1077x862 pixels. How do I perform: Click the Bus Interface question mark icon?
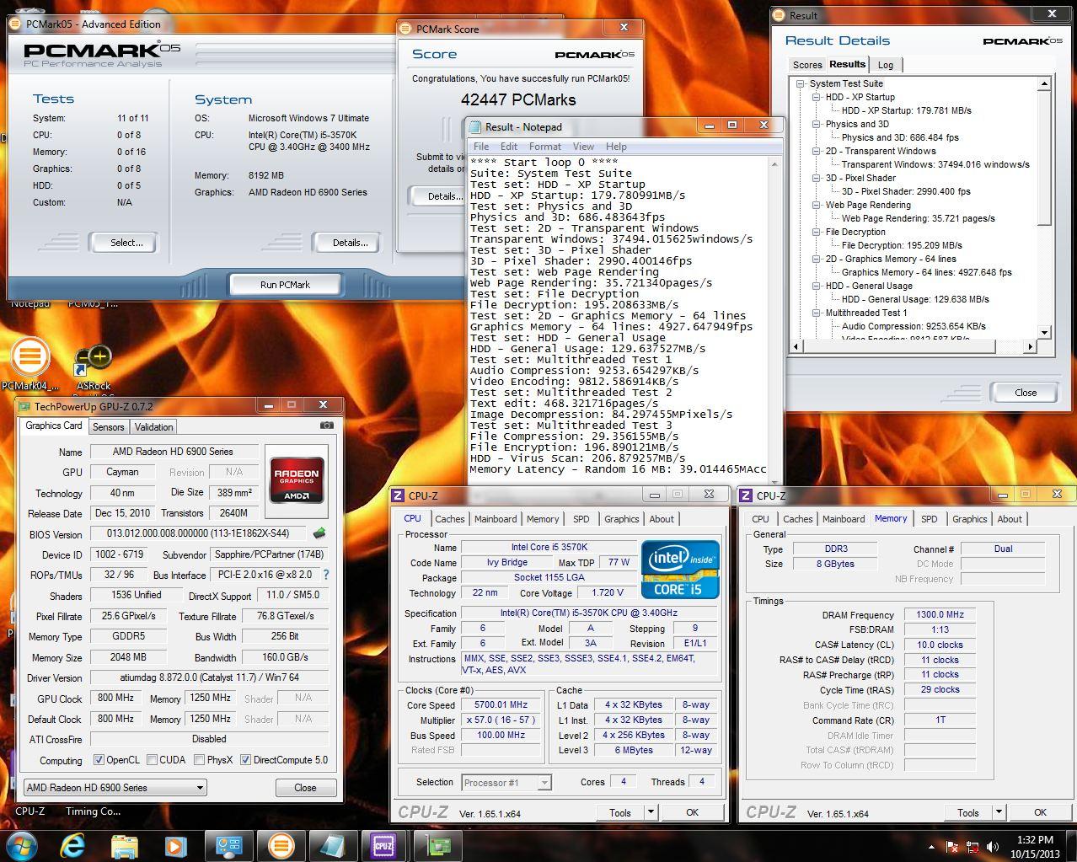(x=325, y=575)
